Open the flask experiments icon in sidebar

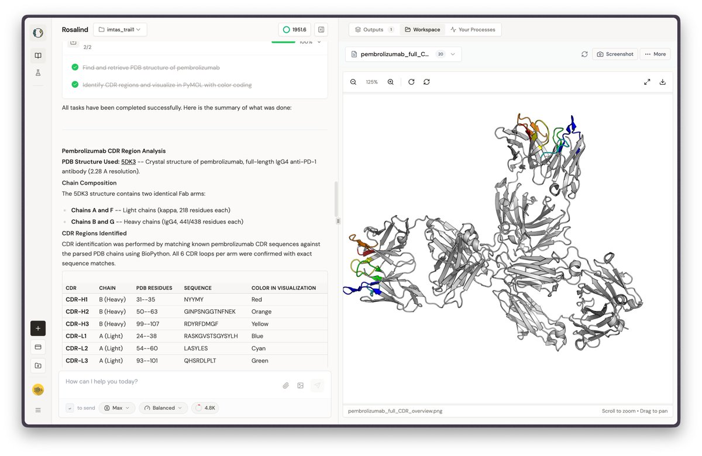point(38,73)
